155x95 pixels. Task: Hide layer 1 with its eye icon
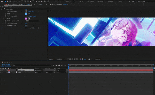1,70
